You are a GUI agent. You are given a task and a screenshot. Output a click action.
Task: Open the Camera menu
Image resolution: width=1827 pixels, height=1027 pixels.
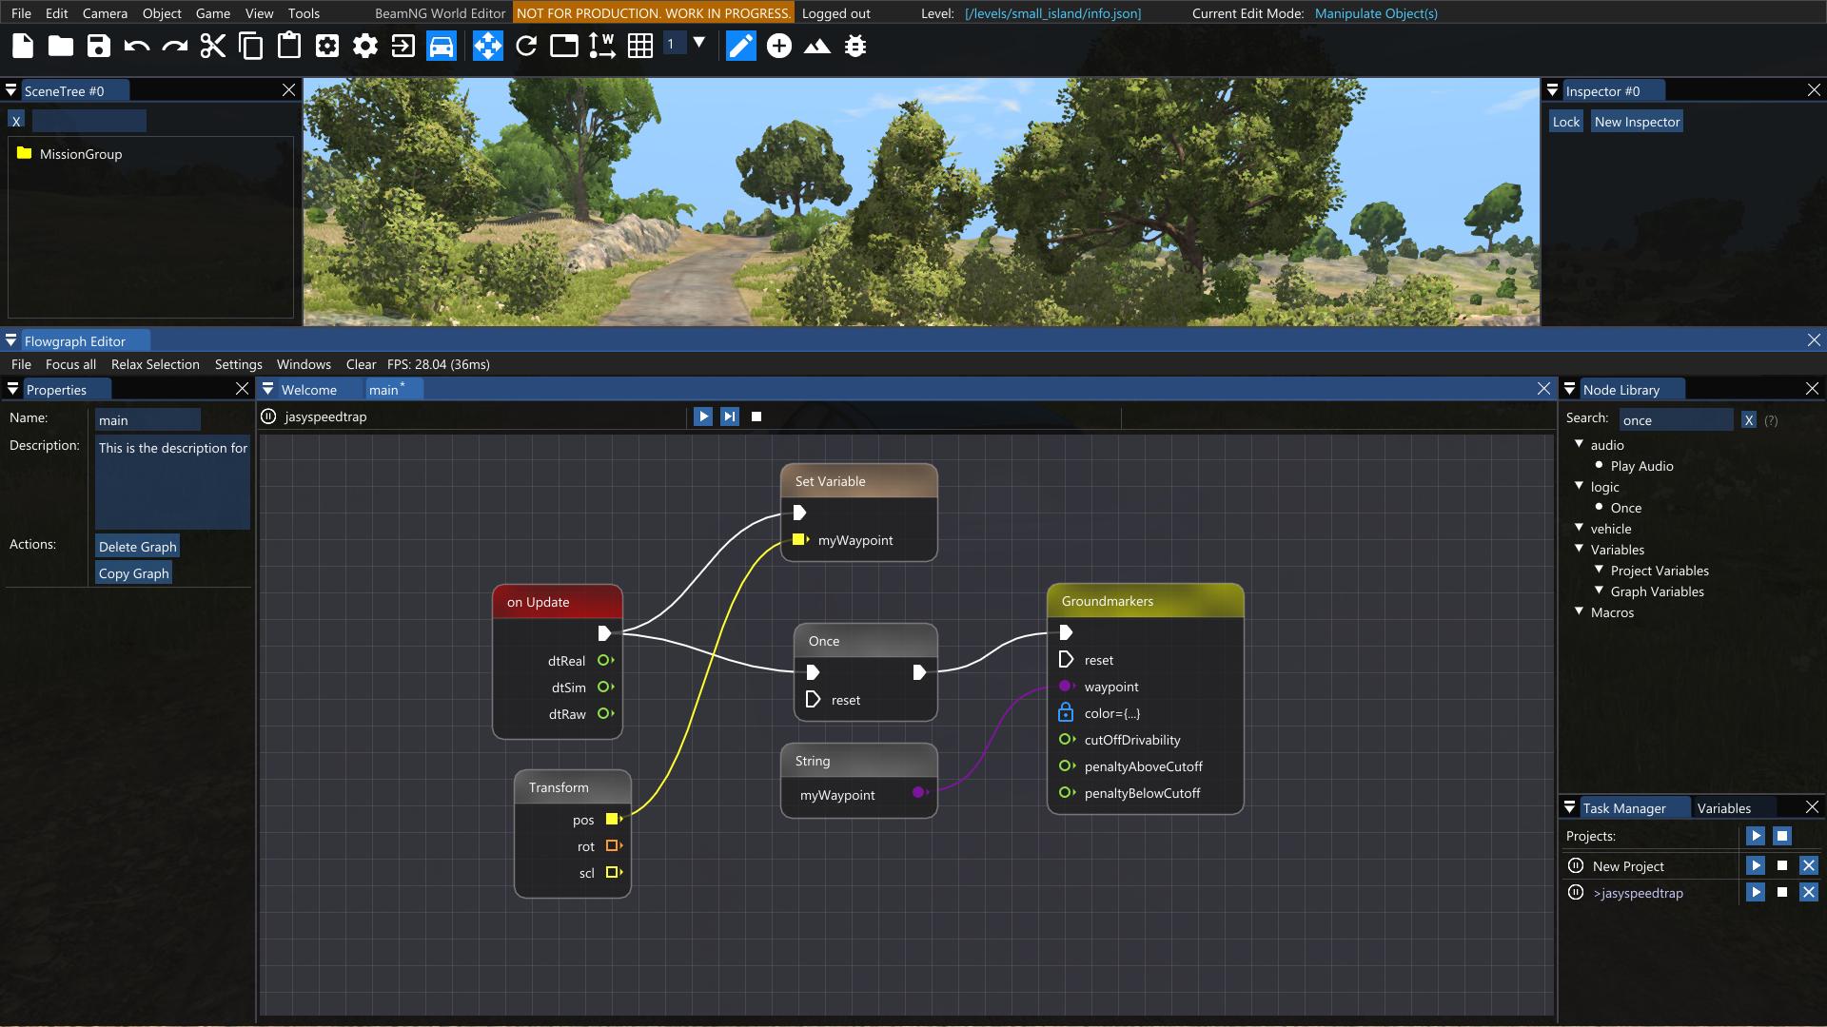tap(105, 13)
